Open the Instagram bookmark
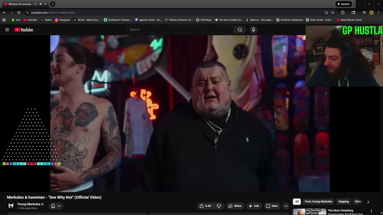 62,20
